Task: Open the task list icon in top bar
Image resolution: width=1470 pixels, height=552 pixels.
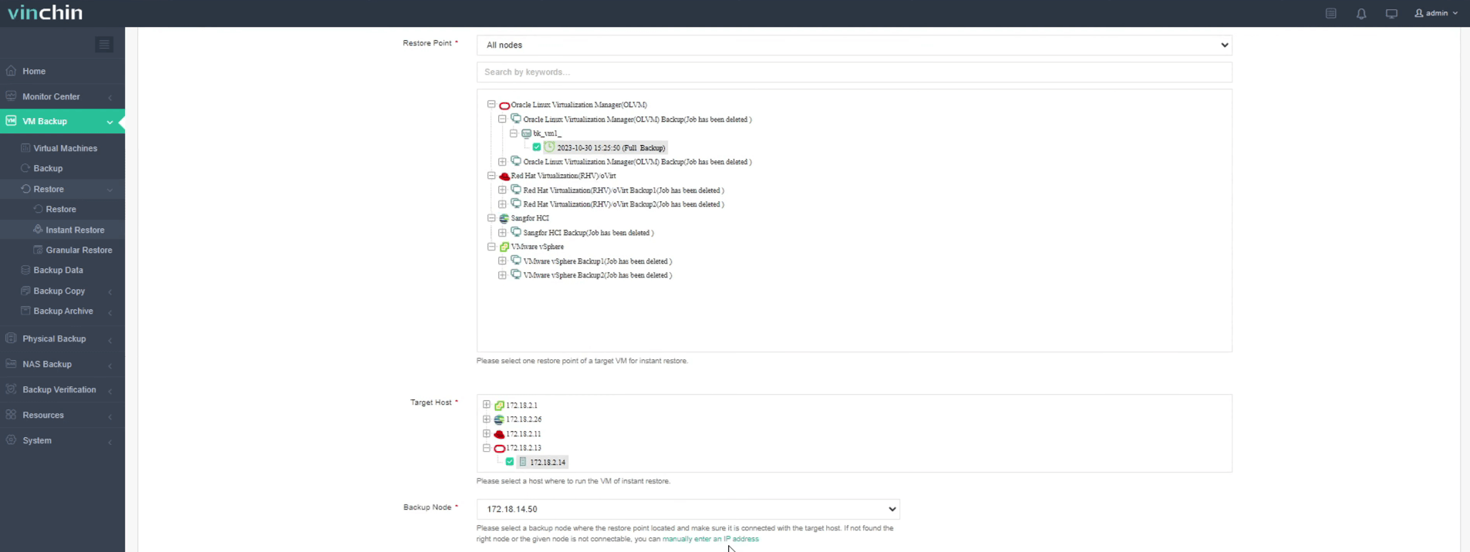Action: coord(1331,13)
